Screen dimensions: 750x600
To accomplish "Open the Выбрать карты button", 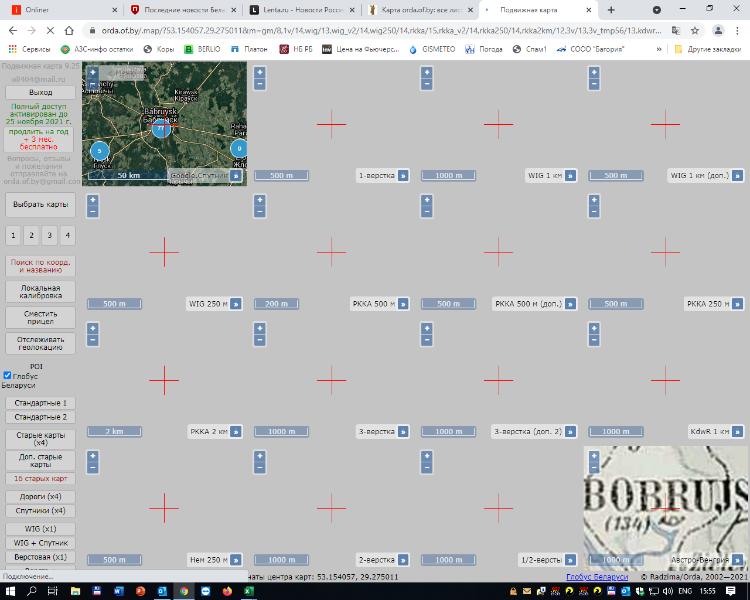I will [x=40, y=204].
